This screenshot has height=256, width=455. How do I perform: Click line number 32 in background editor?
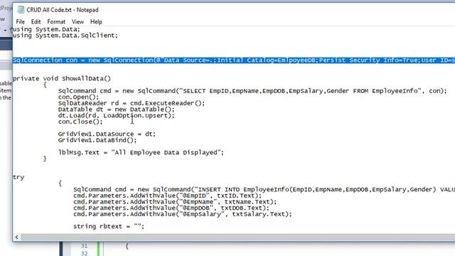(84, 253)
